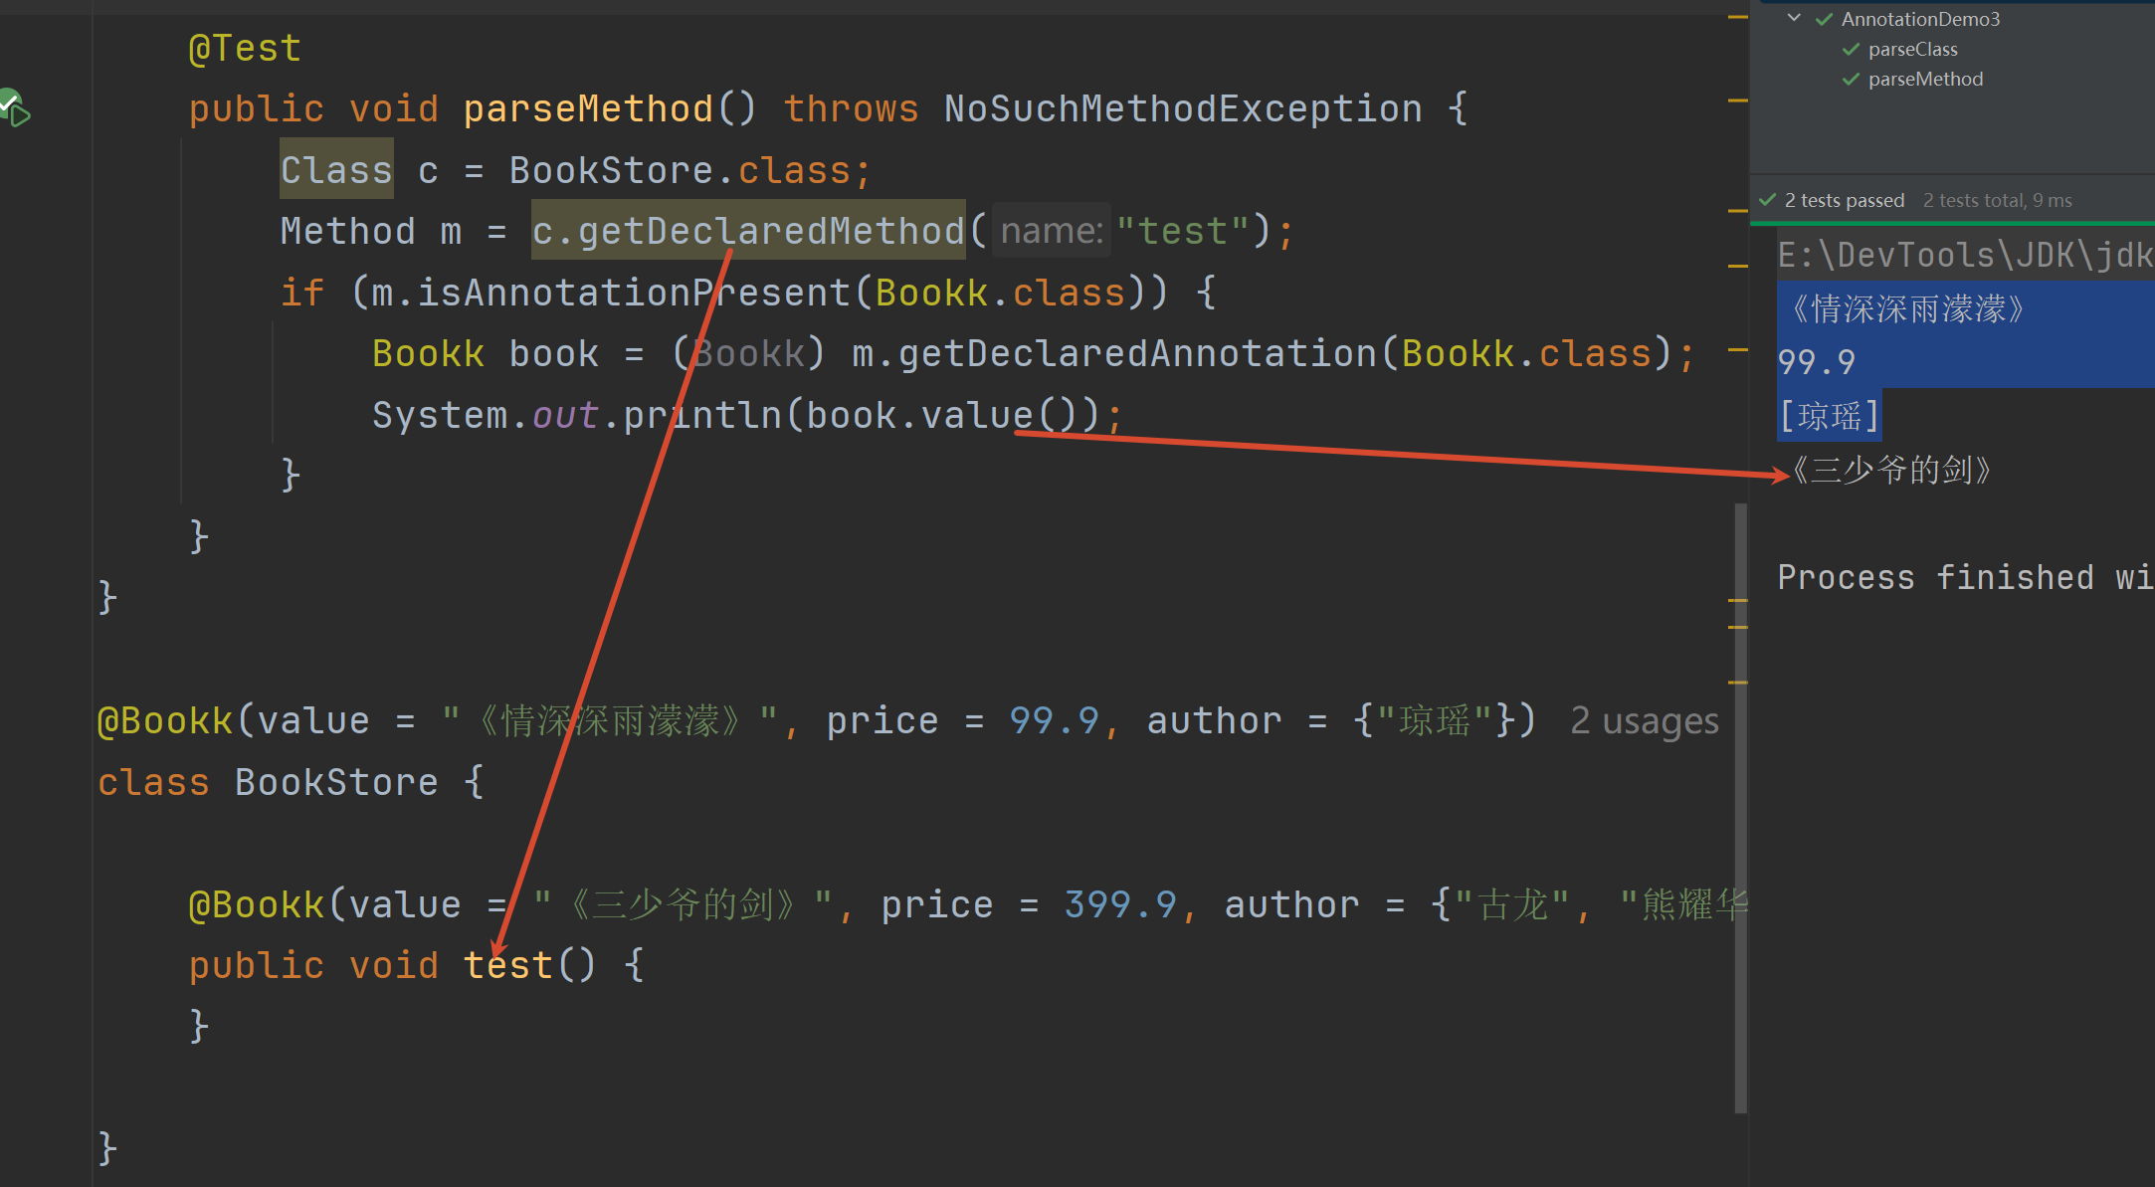Collapse the AnnotationDemo3 test tree node
Screen dimensions: 2155x1187
[1794, 18]
